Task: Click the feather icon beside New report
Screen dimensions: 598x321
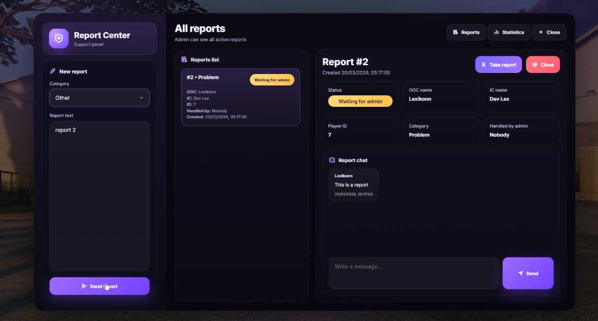Action: (x=53, y=71)
